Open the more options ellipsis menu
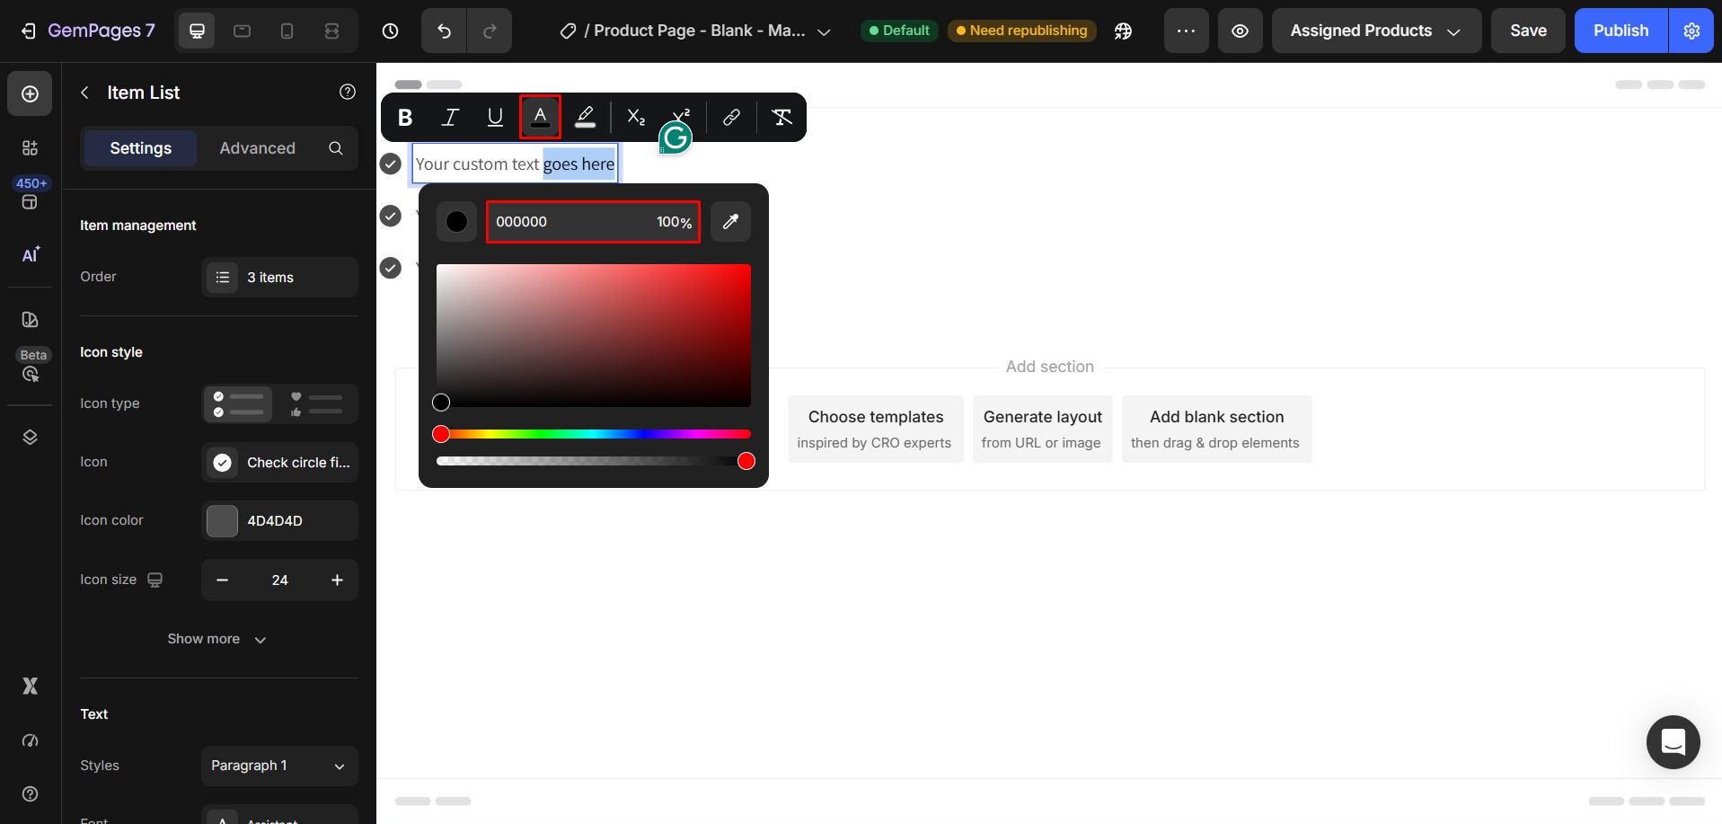The height and width of the screenshot is (824, 1722). pyautogui.click(x=1186, y=31)
